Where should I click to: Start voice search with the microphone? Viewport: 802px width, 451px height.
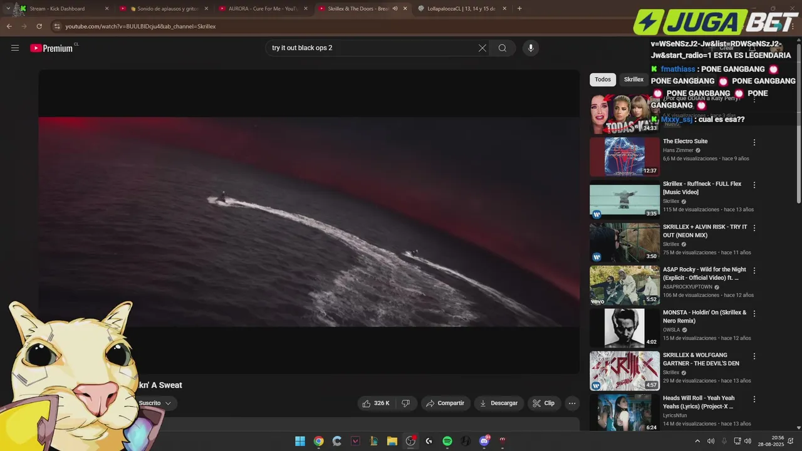531,48
